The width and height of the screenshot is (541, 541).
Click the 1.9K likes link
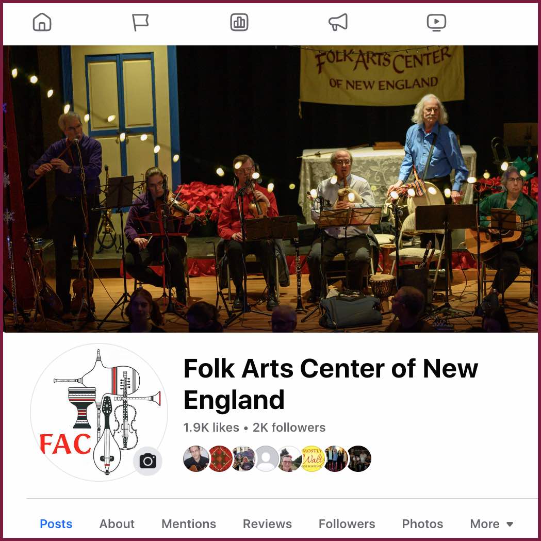[211, 428]
